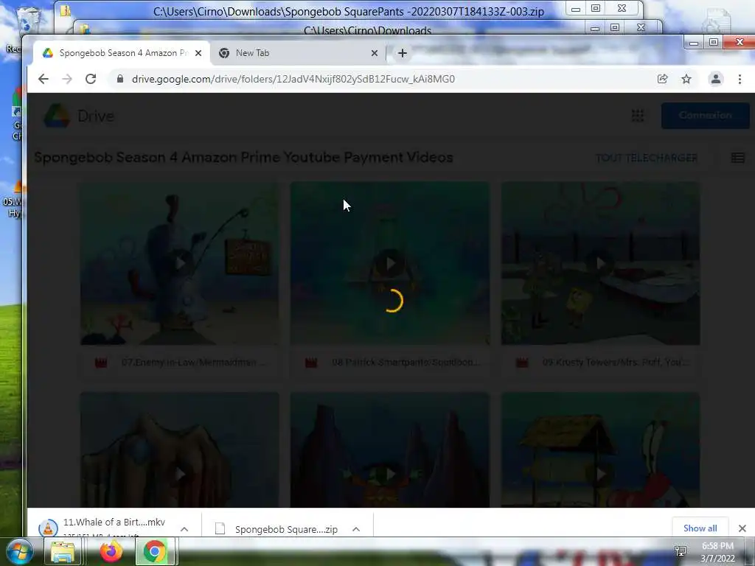Click the Spongebob SquarePants zip window title bar
The image size is (755, 566).
[349, 10]
